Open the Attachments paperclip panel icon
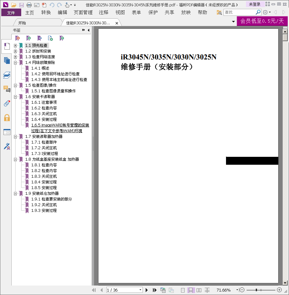The image size is (289, 295). [x=7, y=103]
